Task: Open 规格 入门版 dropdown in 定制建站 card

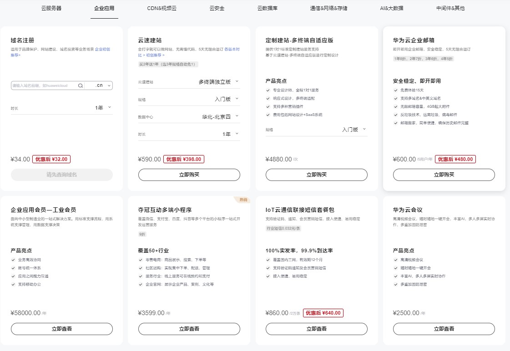Action: [x=317, y=130]
